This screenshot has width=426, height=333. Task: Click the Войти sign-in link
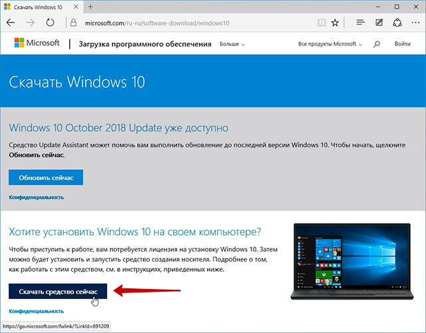(x=402, y=44)
